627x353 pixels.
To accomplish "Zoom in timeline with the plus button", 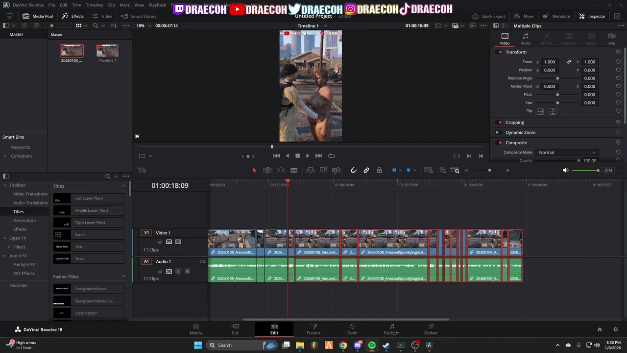I will tap(507, 170).
